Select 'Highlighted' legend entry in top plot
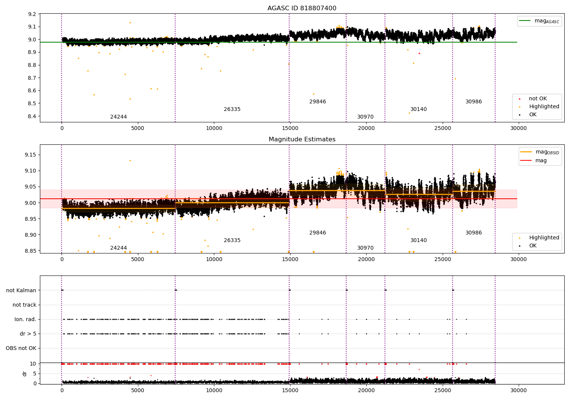570x399 pixels. [544, 107]
